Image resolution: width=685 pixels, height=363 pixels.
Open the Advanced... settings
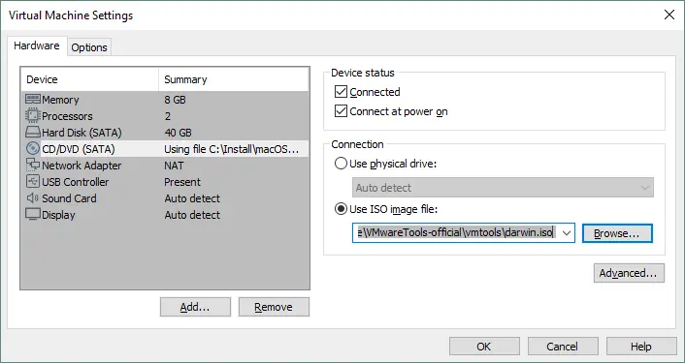click(629, 273)
